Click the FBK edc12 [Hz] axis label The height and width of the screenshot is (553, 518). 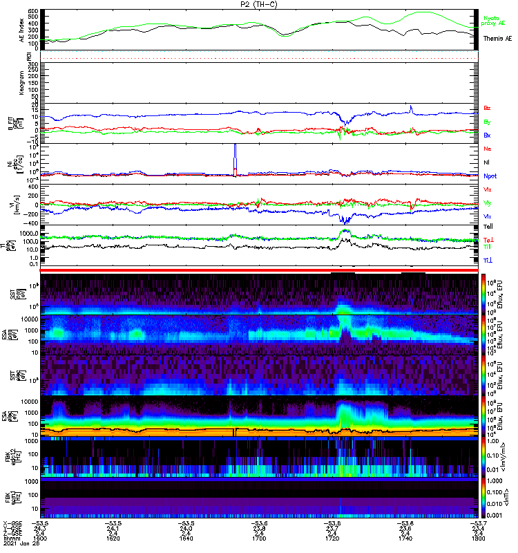[13, 456]
